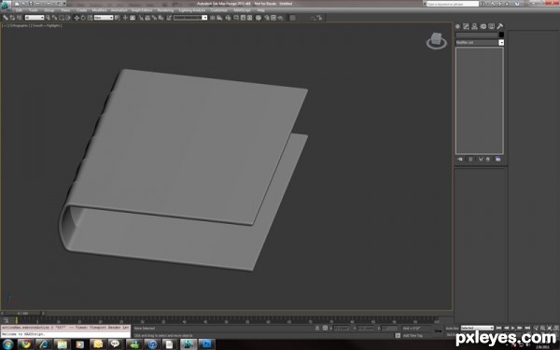The width and height of the screenshot is (560, 350).
Task: Select the Select and Link tool
Action: pos(6,18)
